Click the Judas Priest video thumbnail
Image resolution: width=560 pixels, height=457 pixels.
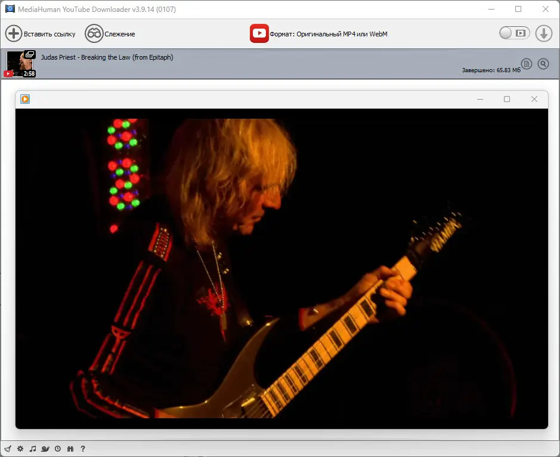21,64
